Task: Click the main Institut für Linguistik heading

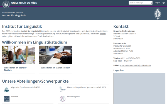Action: click(22, 26)
